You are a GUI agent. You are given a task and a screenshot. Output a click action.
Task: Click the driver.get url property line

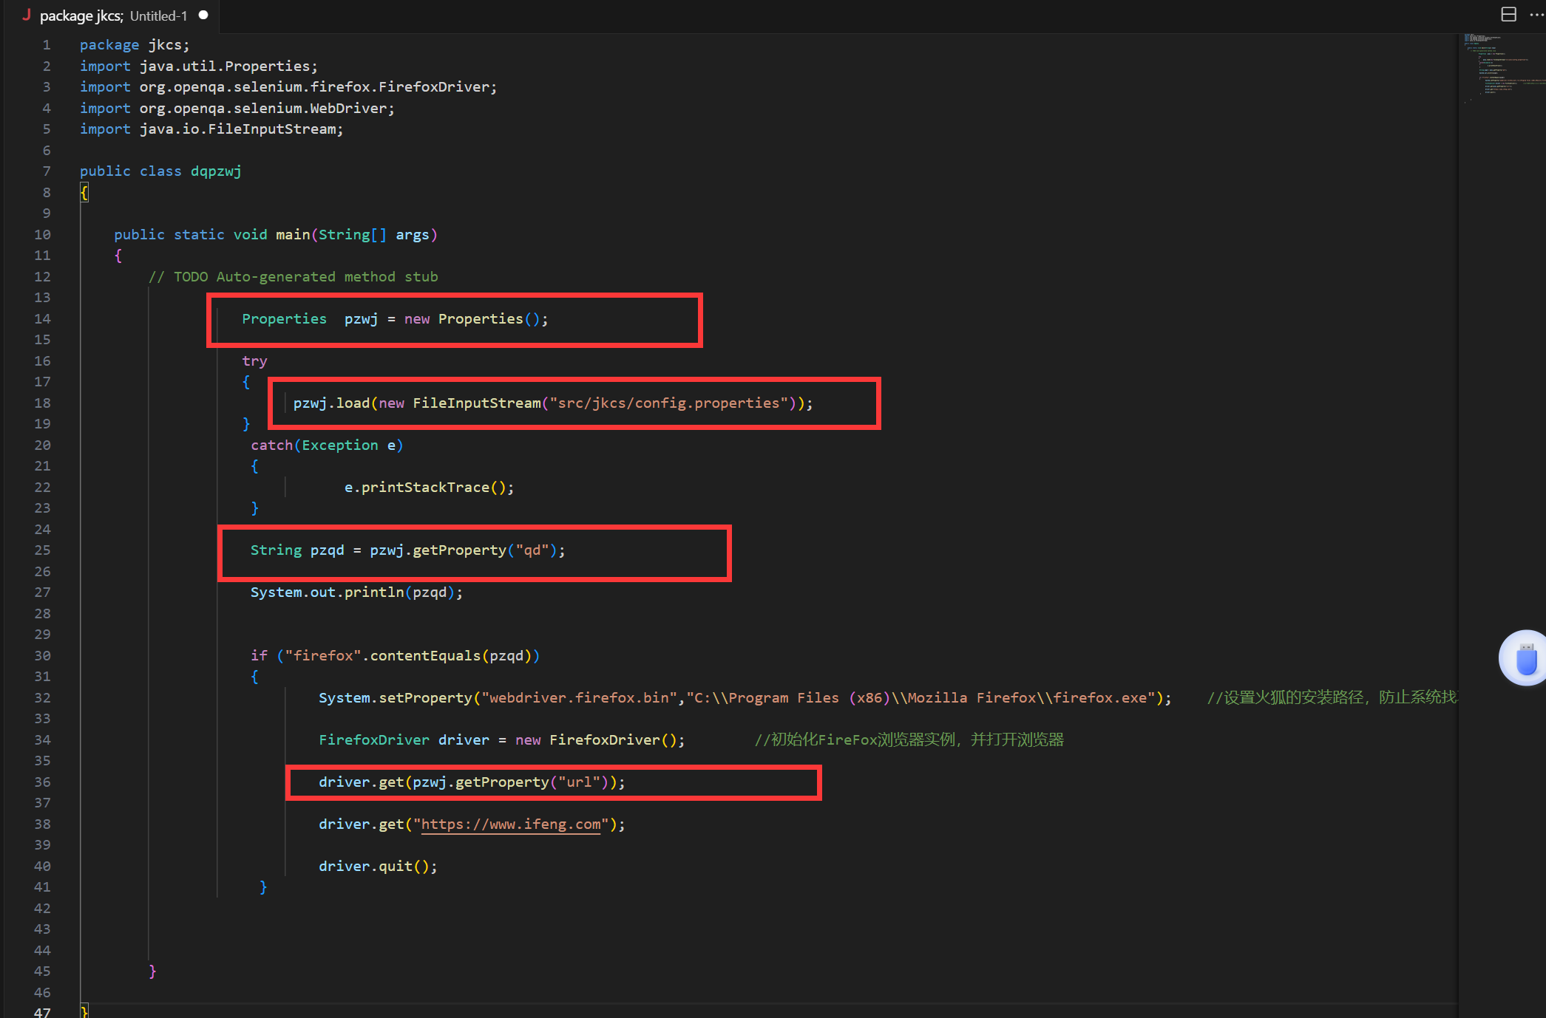tap(472, 782)
